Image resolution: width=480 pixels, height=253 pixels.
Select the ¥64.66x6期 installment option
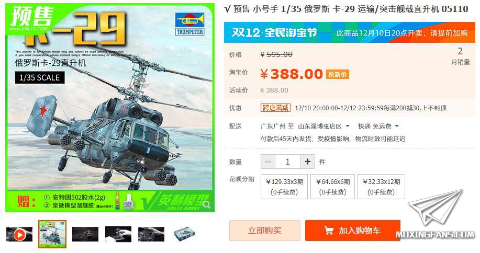pyautogui.click(x=333, y=187)
